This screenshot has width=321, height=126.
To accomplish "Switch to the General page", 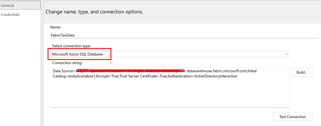I will click(x=20, y=6).
